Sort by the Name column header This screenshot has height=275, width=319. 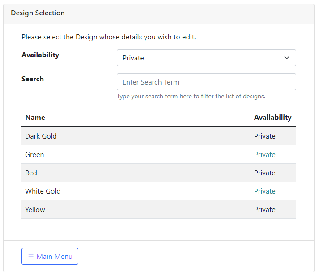point(35,117)
